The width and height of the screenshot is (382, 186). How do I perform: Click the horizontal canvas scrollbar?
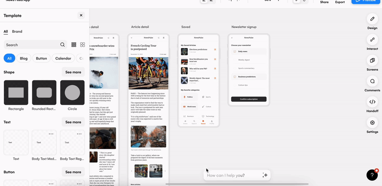[237, 184]
